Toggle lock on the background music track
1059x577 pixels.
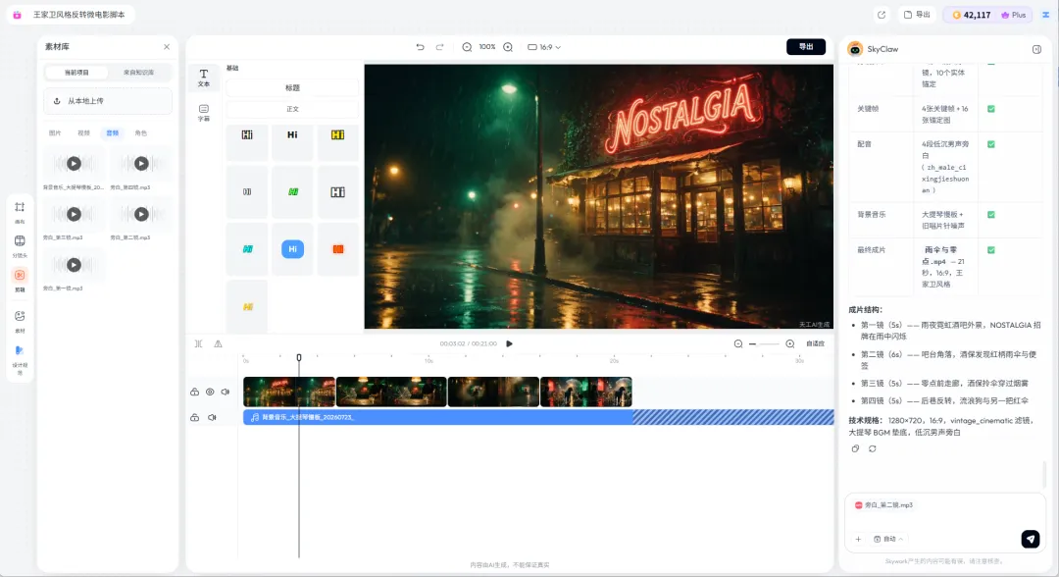point(194,418)
